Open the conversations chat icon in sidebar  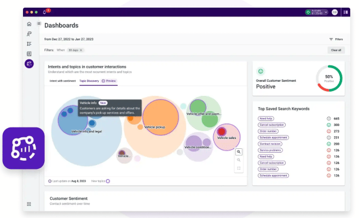click(x=29, y=34)
